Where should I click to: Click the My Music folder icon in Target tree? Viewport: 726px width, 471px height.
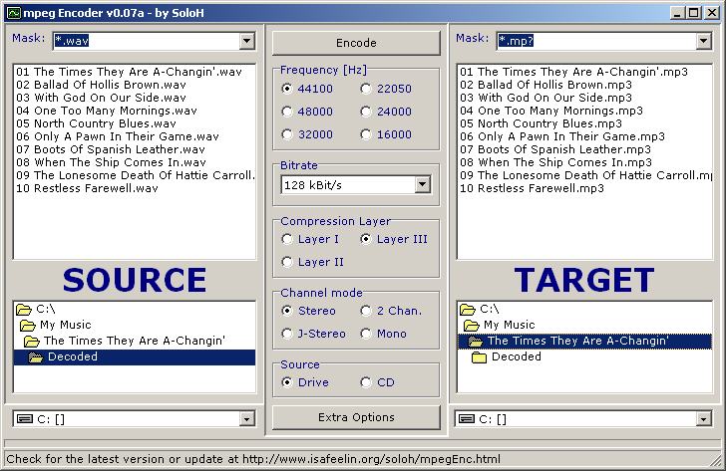[472, 326]
